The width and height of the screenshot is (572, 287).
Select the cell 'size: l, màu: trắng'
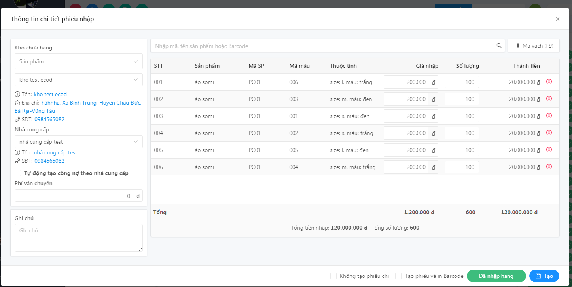[x=351, y=82]
